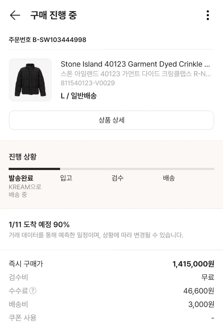The width and height of the screenshot is (223, 325).
Task: Tap the order number B-SW103444998
Action: tap(47, 40)
